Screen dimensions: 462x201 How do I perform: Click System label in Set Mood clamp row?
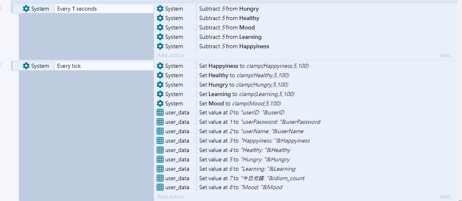(x=174, y=103)
